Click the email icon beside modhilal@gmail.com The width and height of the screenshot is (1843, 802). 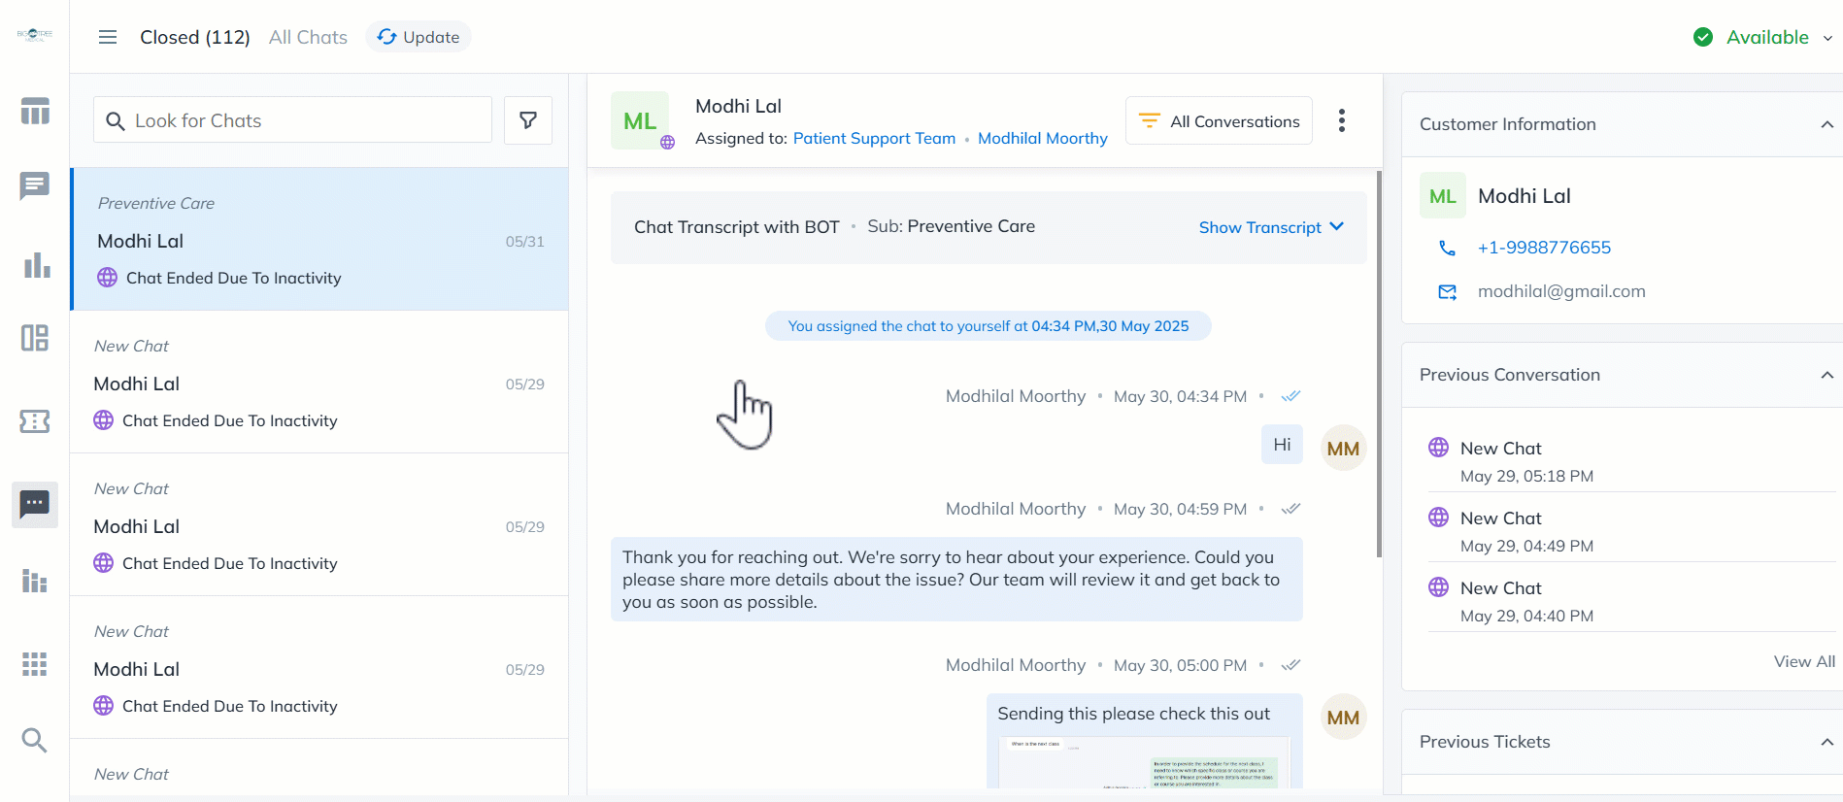click(1447, 291)
